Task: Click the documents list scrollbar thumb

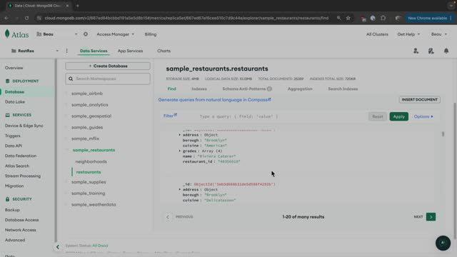Action: 443,134
